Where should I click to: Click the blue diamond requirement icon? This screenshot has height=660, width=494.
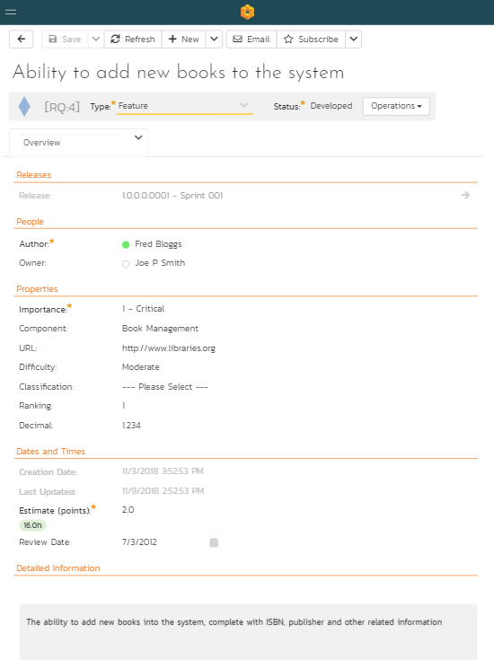click(24, 106)
